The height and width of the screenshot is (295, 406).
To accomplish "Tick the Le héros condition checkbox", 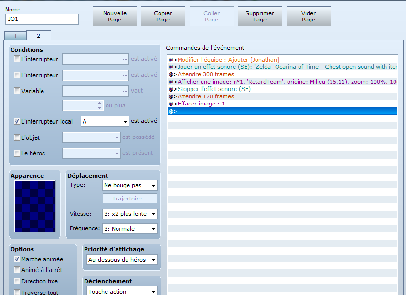I will point(17,153).
